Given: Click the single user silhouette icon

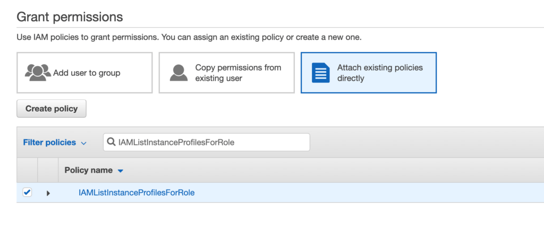Looking at the screenshot, I should 178,72.
